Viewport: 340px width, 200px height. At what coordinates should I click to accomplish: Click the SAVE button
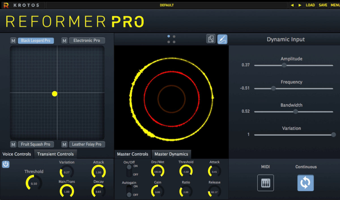click(x=323, y=5)
